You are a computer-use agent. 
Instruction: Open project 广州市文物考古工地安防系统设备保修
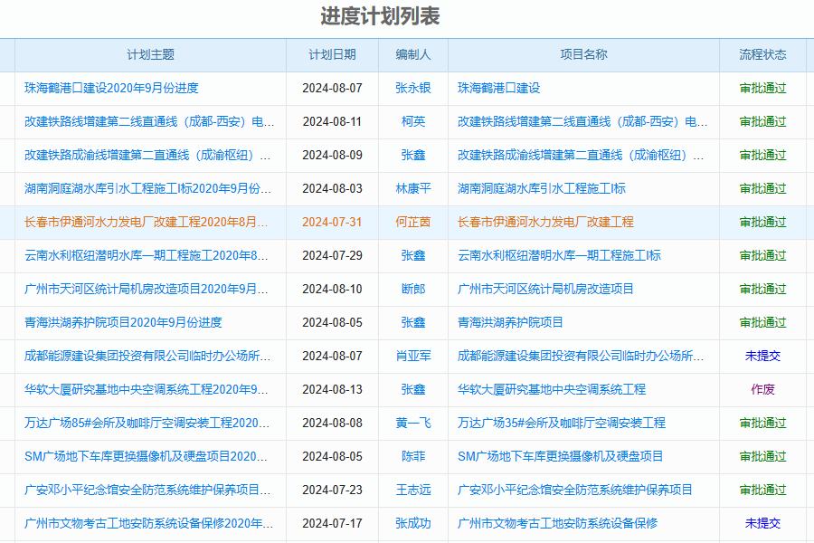pos(557,524)
